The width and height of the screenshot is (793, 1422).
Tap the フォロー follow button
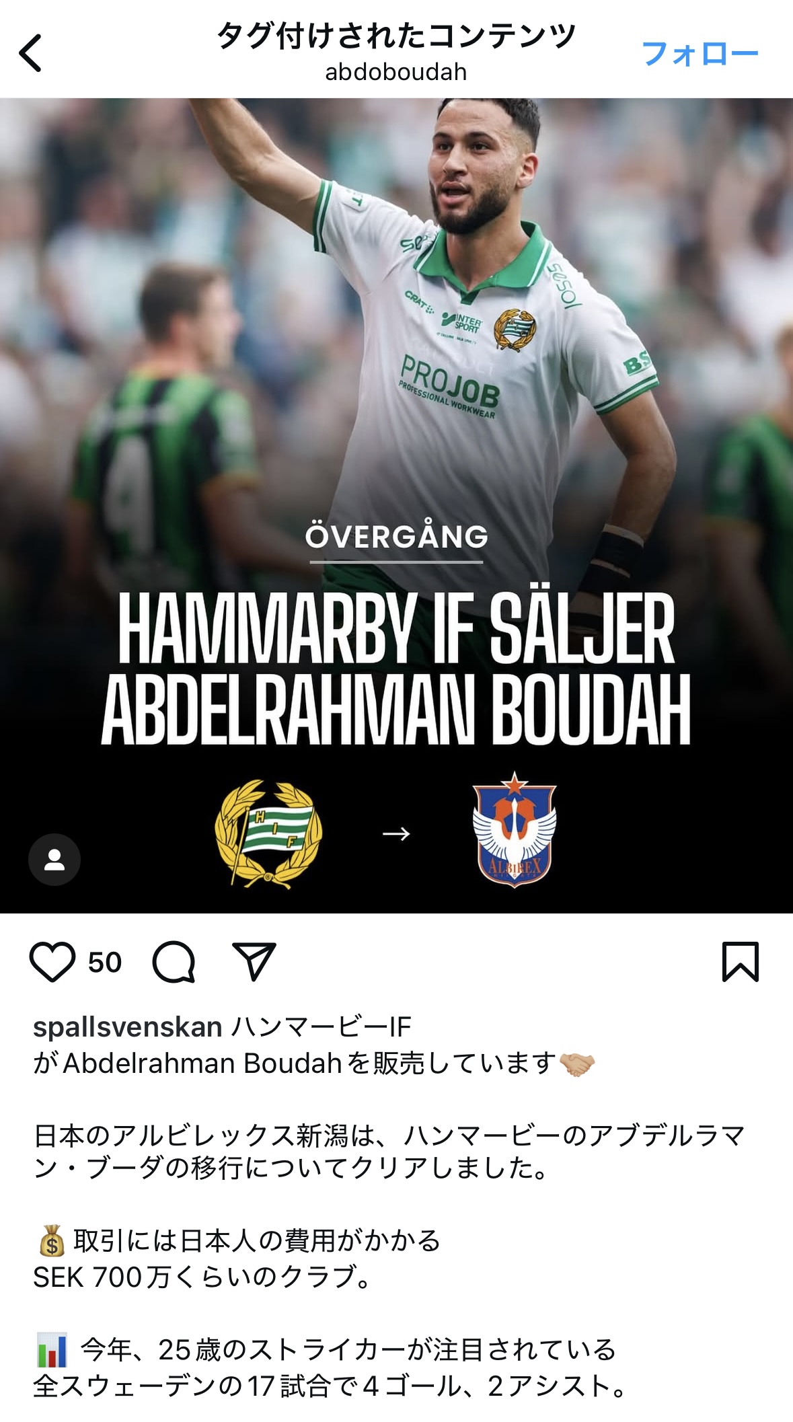click(700, 53)
